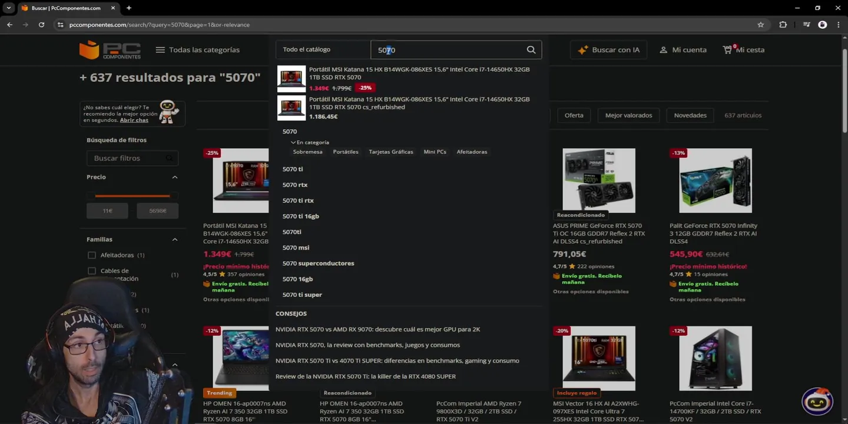848x424 pixels.
Task: Open the refurbished MSI Katana suggestion 1.186,45€
Action: 409,108
